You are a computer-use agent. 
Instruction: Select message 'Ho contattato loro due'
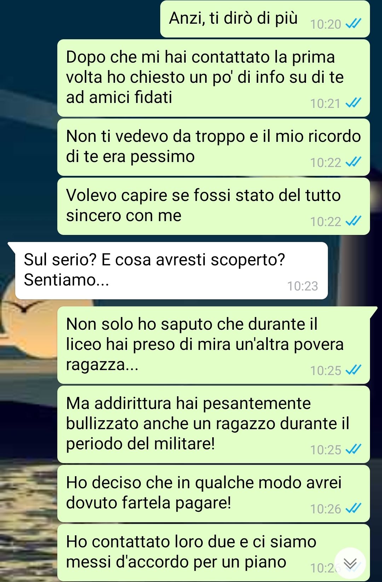point(214,553)
